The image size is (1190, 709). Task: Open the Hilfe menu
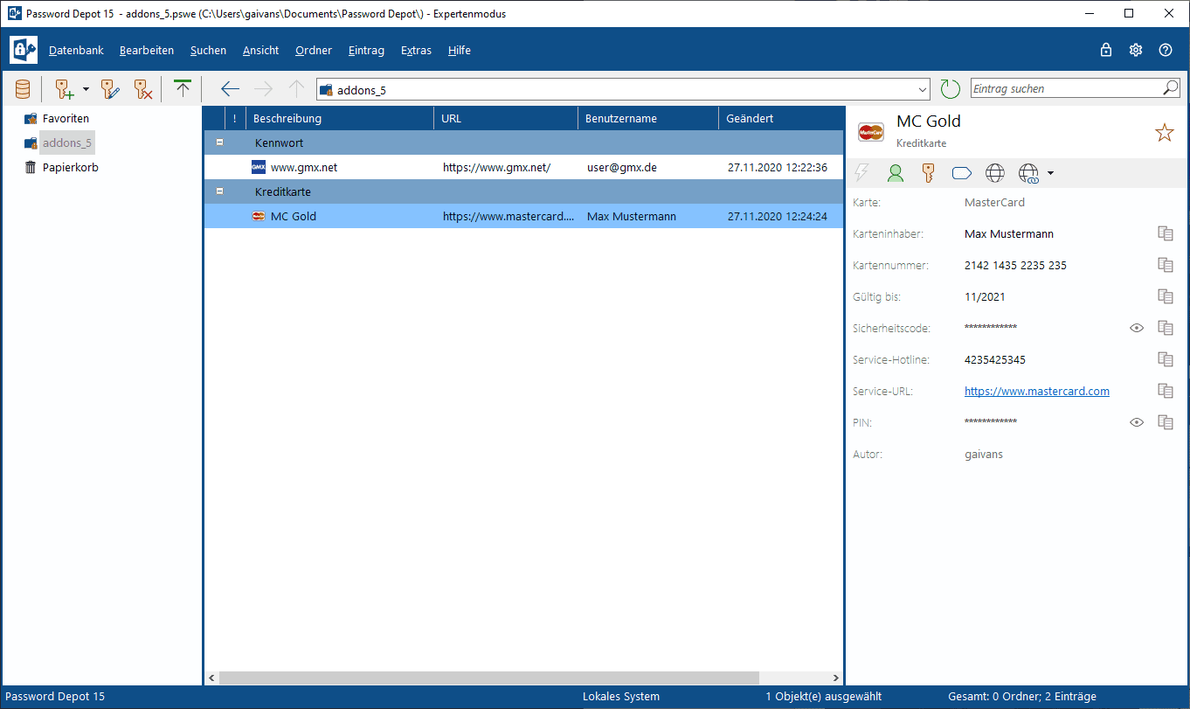click(460, 51)
